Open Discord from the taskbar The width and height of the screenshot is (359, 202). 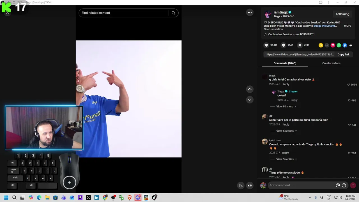(x=138, y=198)
